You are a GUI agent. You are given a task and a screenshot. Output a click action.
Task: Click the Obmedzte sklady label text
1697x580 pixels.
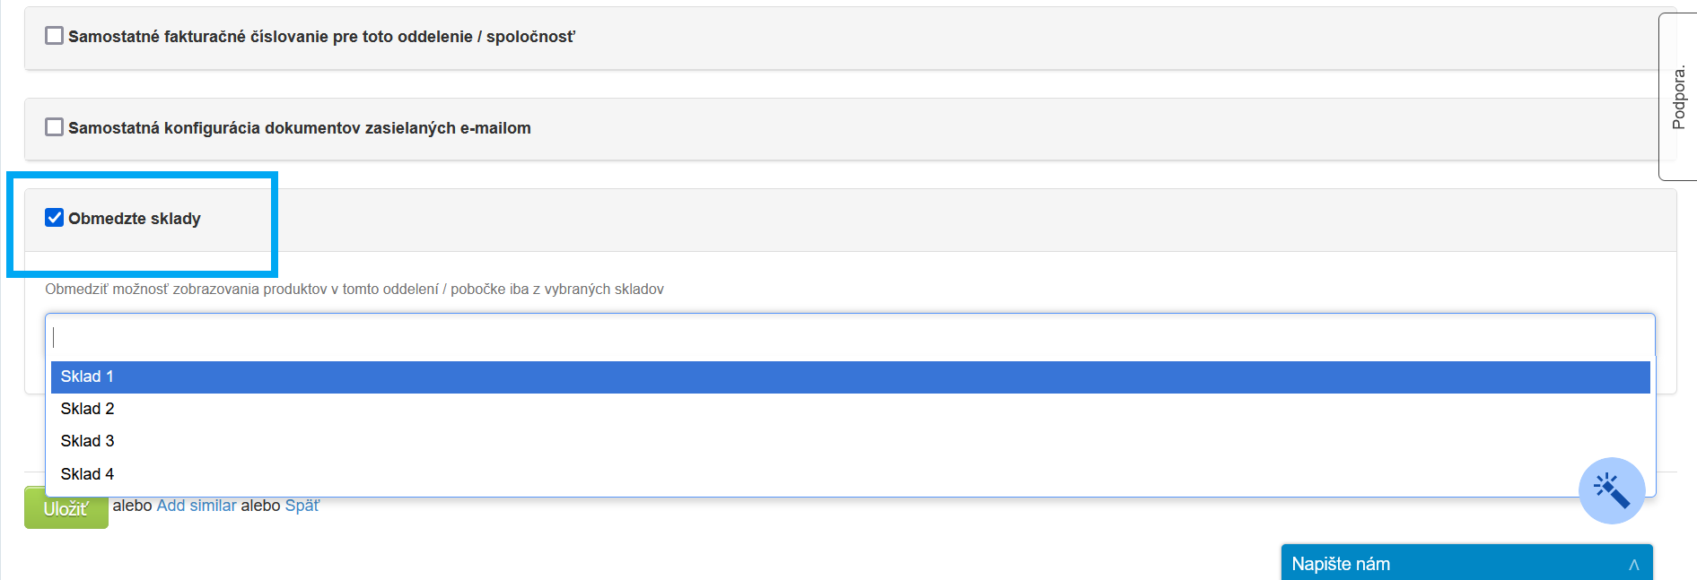pyautogui.click(x=135, y=219)
